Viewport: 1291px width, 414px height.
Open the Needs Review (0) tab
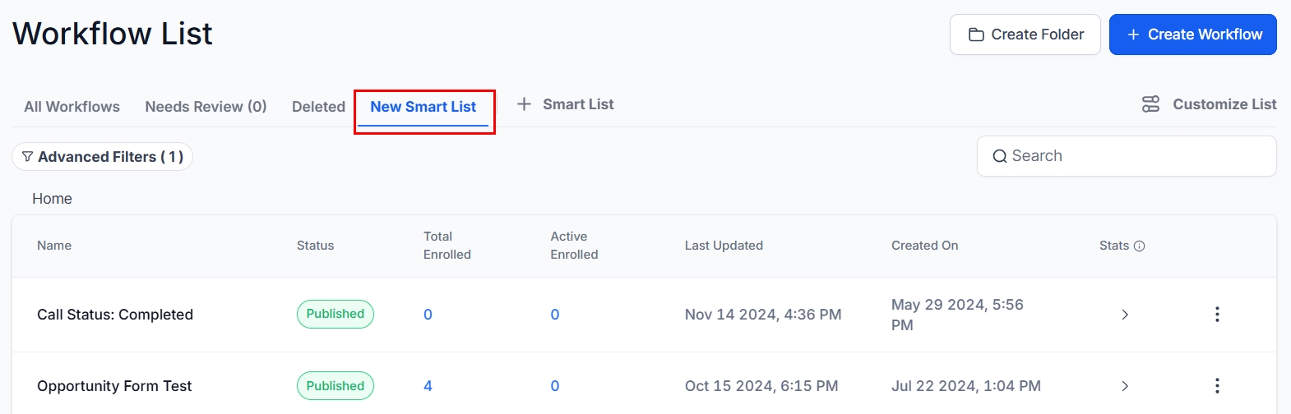(x=206, y=107)
